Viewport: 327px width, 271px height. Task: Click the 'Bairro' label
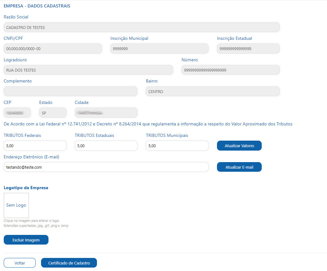click(x=152, y=81)
